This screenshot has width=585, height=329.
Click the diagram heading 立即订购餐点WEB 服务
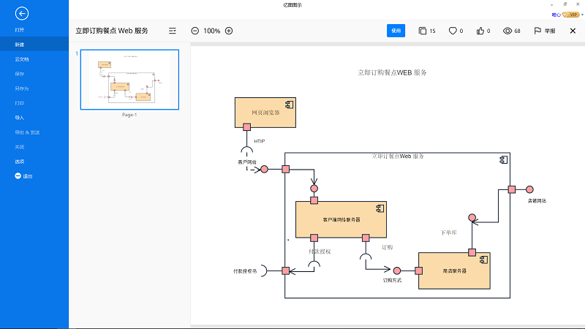392,72
